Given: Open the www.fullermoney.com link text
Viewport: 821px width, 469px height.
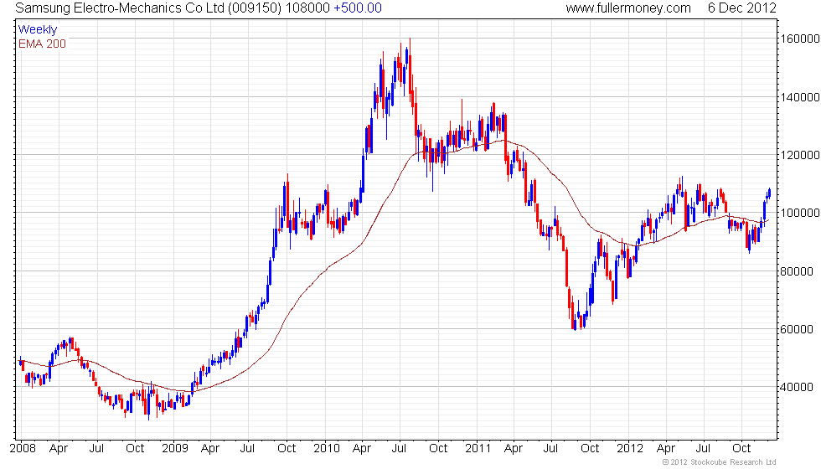Looking at the screenshot, I should (628, 8).
